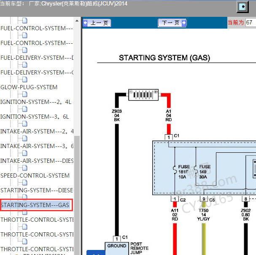
Task: Click FUSE 149 30A label in diagram
Action: pyautogui.click(x=205, y=172)
